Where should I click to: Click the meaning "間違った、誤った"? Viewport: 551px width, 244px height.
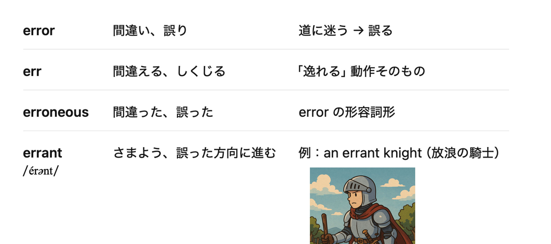coord(163,112)
